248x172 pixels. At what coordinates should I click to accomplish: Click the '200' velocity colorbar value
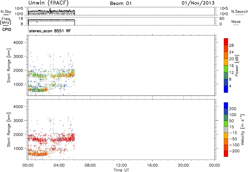click(x=233, y=109)
